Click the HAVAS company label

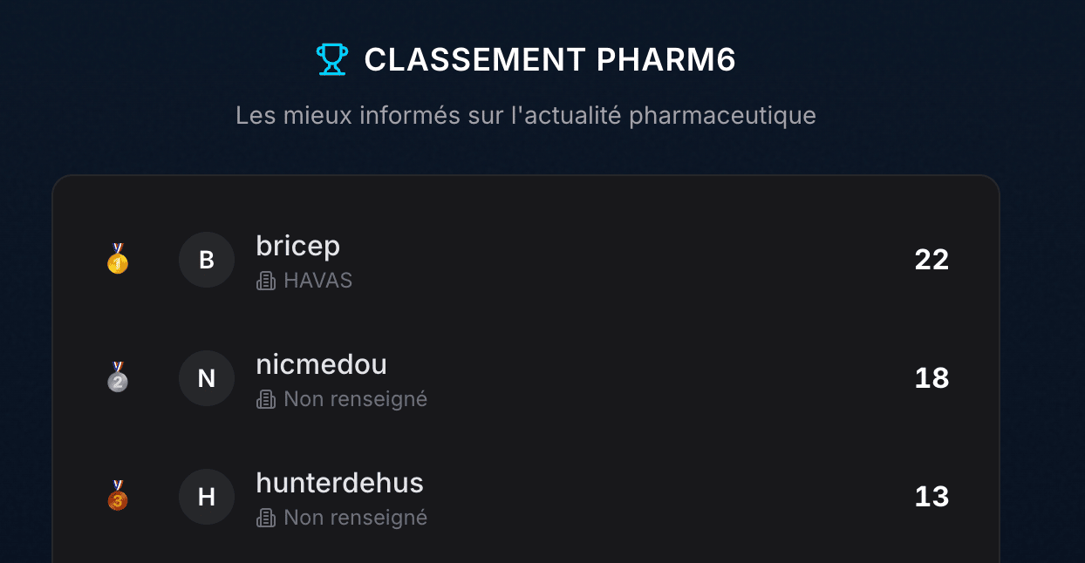[318, 281]
